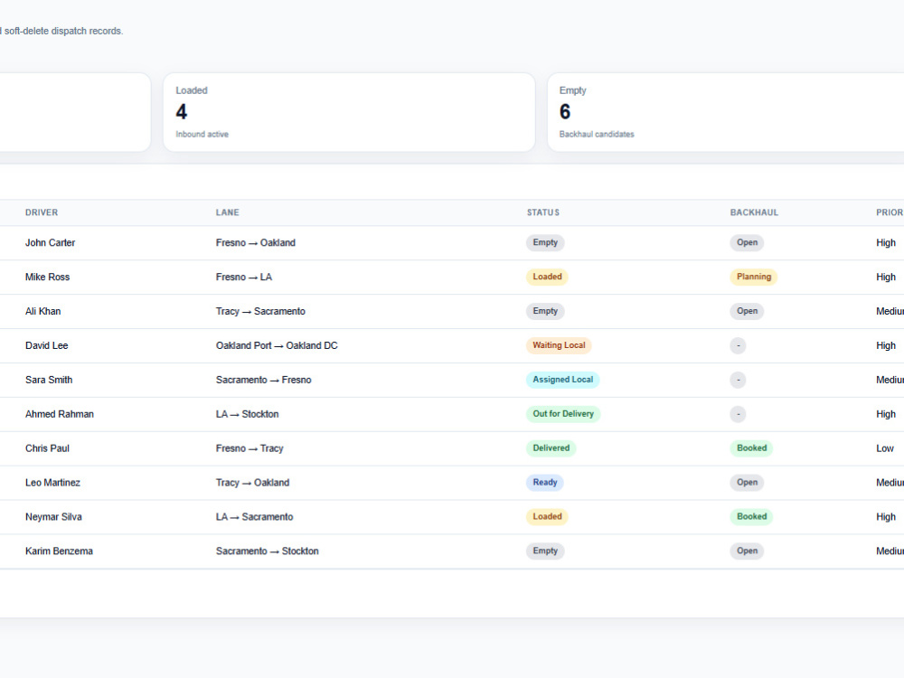904x678 pixels.
Task: Click the Waiting Local status badge
Action: 559,345
